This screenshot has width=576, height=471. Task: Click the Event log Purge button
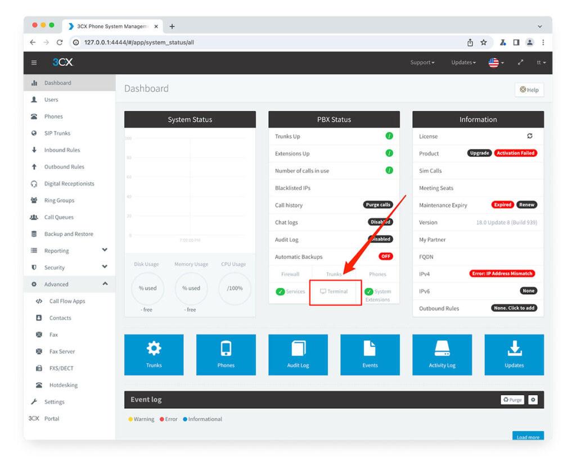coord(512,400)
